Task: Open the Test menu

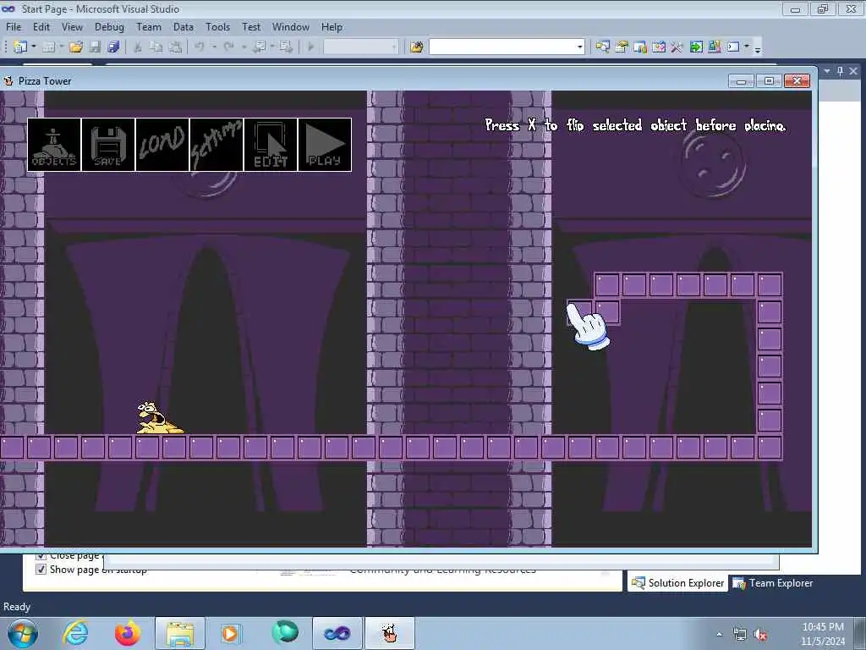Action: (x=251, y=26)
